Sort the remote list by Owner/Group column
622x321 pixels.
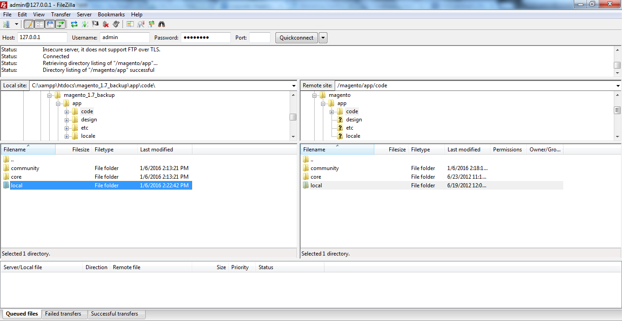(546, 150)
